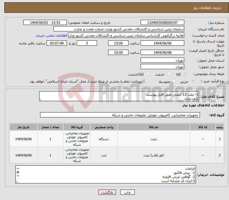
Task: Click quantity cell in کاور تبلت row
Action: [50, 155]
